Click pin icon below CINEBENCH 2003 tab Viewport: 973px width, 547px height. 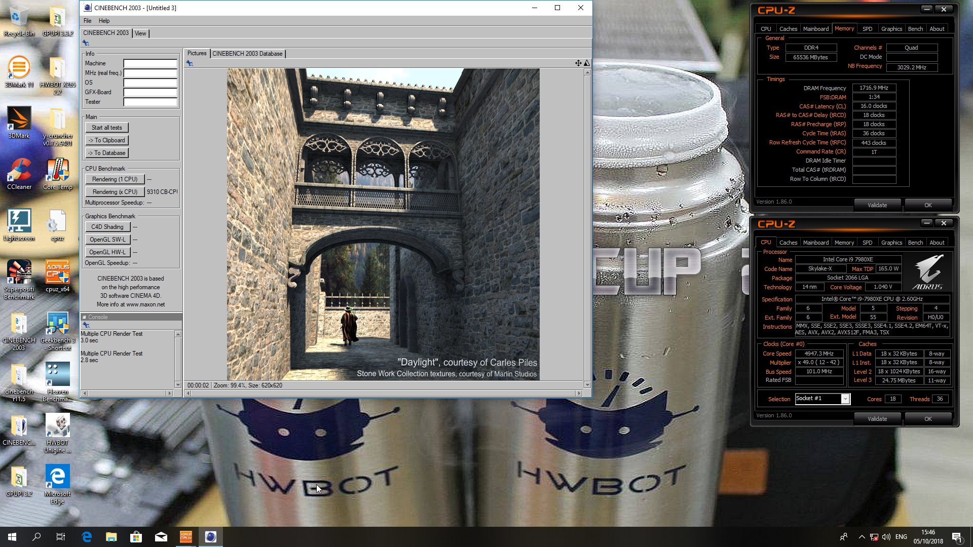click(86, 44)
